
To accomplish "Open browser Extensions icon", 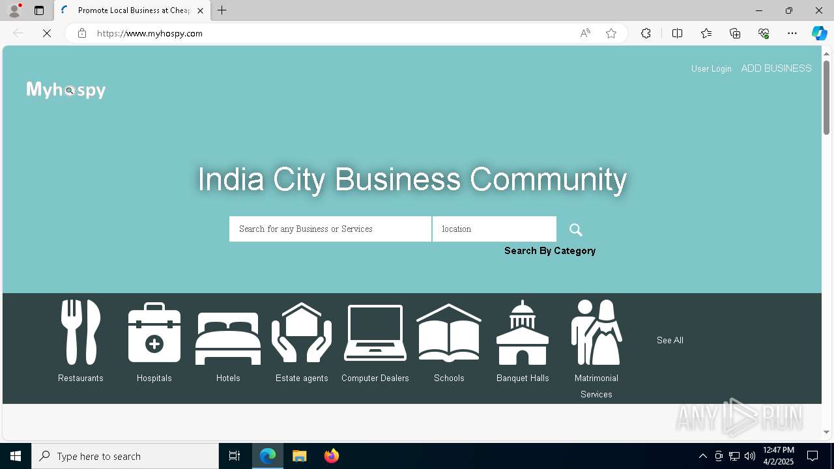I will (646, 33).
